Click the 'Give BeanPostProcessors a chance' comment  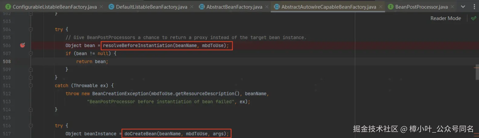point(186,37)
